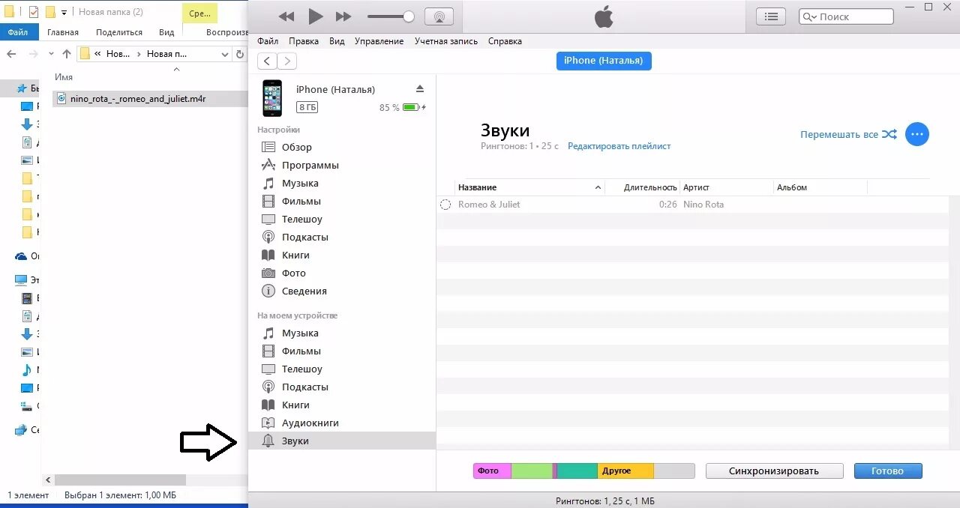Click the OneDrive cloud icon in Explorer
Viewport: 960px width, 508px height.
click(21, 256)
